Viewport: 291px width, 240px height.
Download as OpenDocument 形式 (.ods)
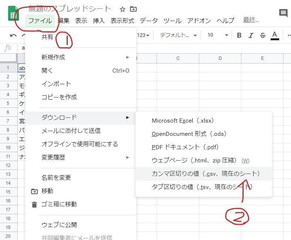(204, 134)
